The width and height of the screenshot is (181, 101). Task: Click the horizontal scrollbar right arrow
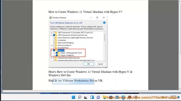[x=177, y=91]
